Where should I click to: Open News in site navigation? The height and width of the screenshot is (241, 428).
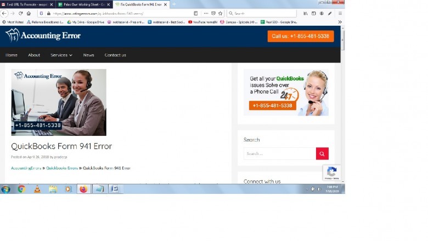89,55
